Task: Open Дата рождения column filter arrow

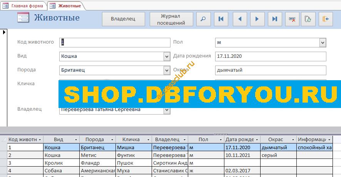Action: (x=257, y=140)
